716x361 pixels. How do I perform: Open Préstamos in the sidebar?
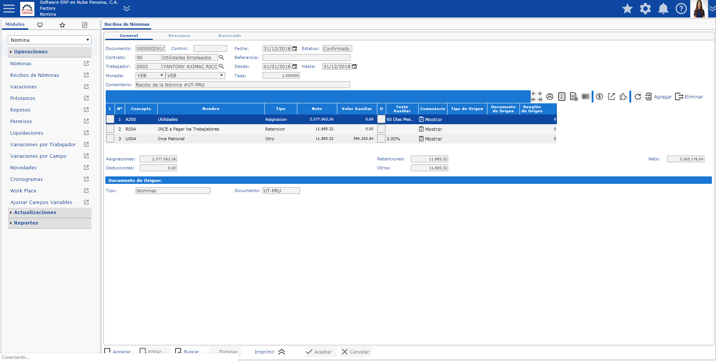click(x=23, y=98)
